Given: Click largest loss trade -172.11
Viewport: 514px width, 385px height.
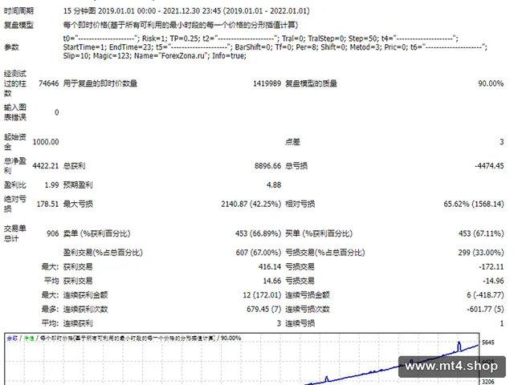Looking at the screenshot, I should [491, 267].
